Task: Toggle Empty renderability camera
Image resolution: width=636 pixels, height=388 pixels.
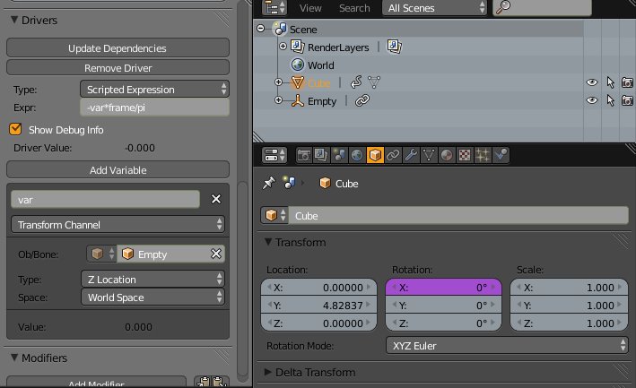Action: [x=627, y=100]
